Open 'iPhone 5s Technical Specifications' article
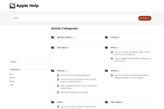164x109 pixels. [75, 75]
